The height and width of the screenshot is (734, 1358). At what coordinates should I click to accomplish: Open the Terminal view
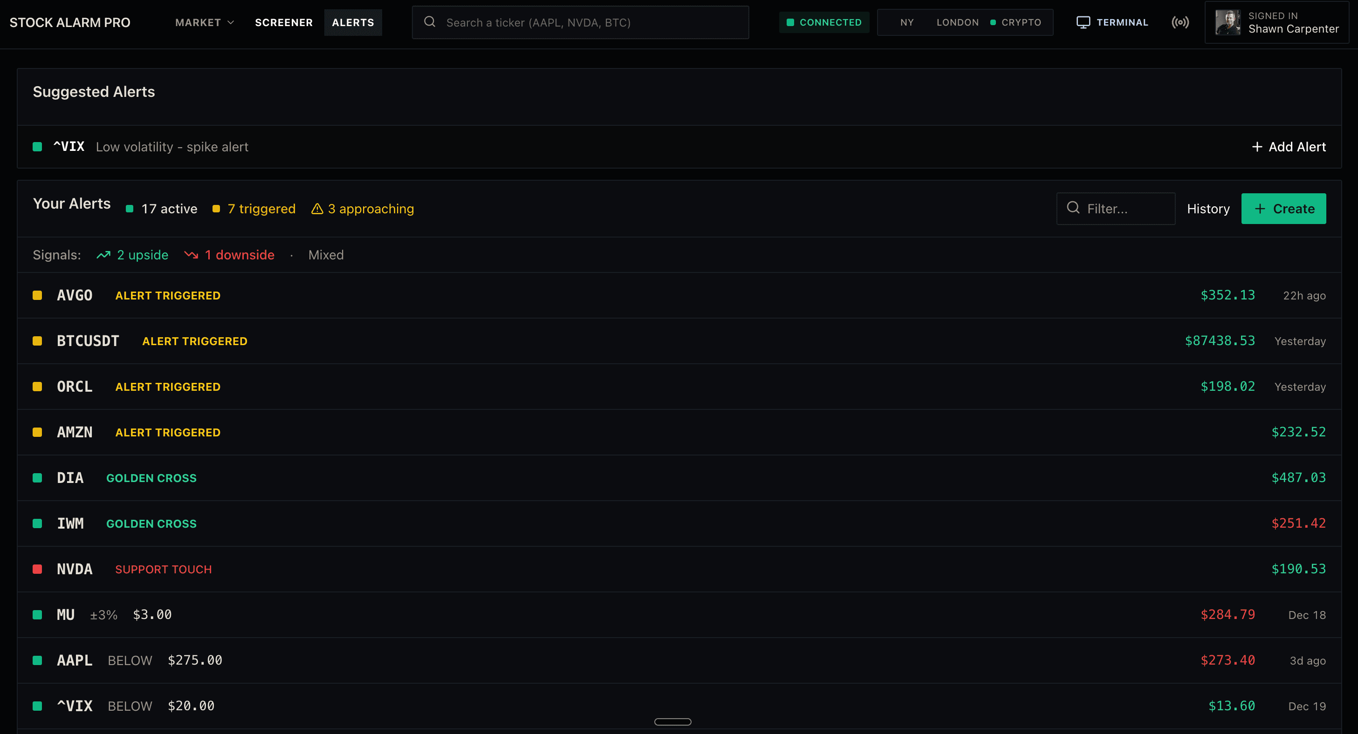click(x=1113, y=22)
